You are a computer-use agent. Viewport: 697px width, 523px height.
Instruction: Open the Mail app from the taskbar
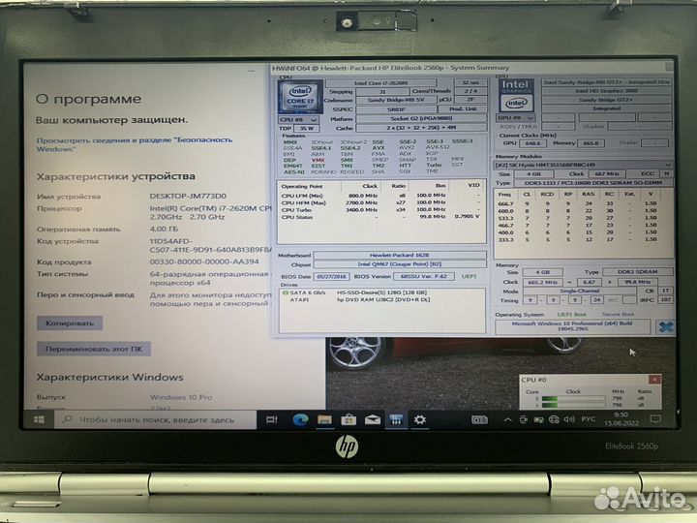(x=373, y=419)
